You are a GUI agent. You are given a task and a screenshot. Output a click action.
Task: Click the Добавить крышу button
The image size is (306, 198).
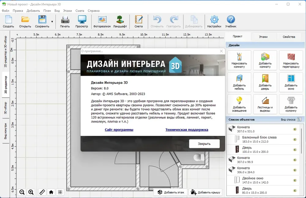pyautogui.click(x=206, y=193)
